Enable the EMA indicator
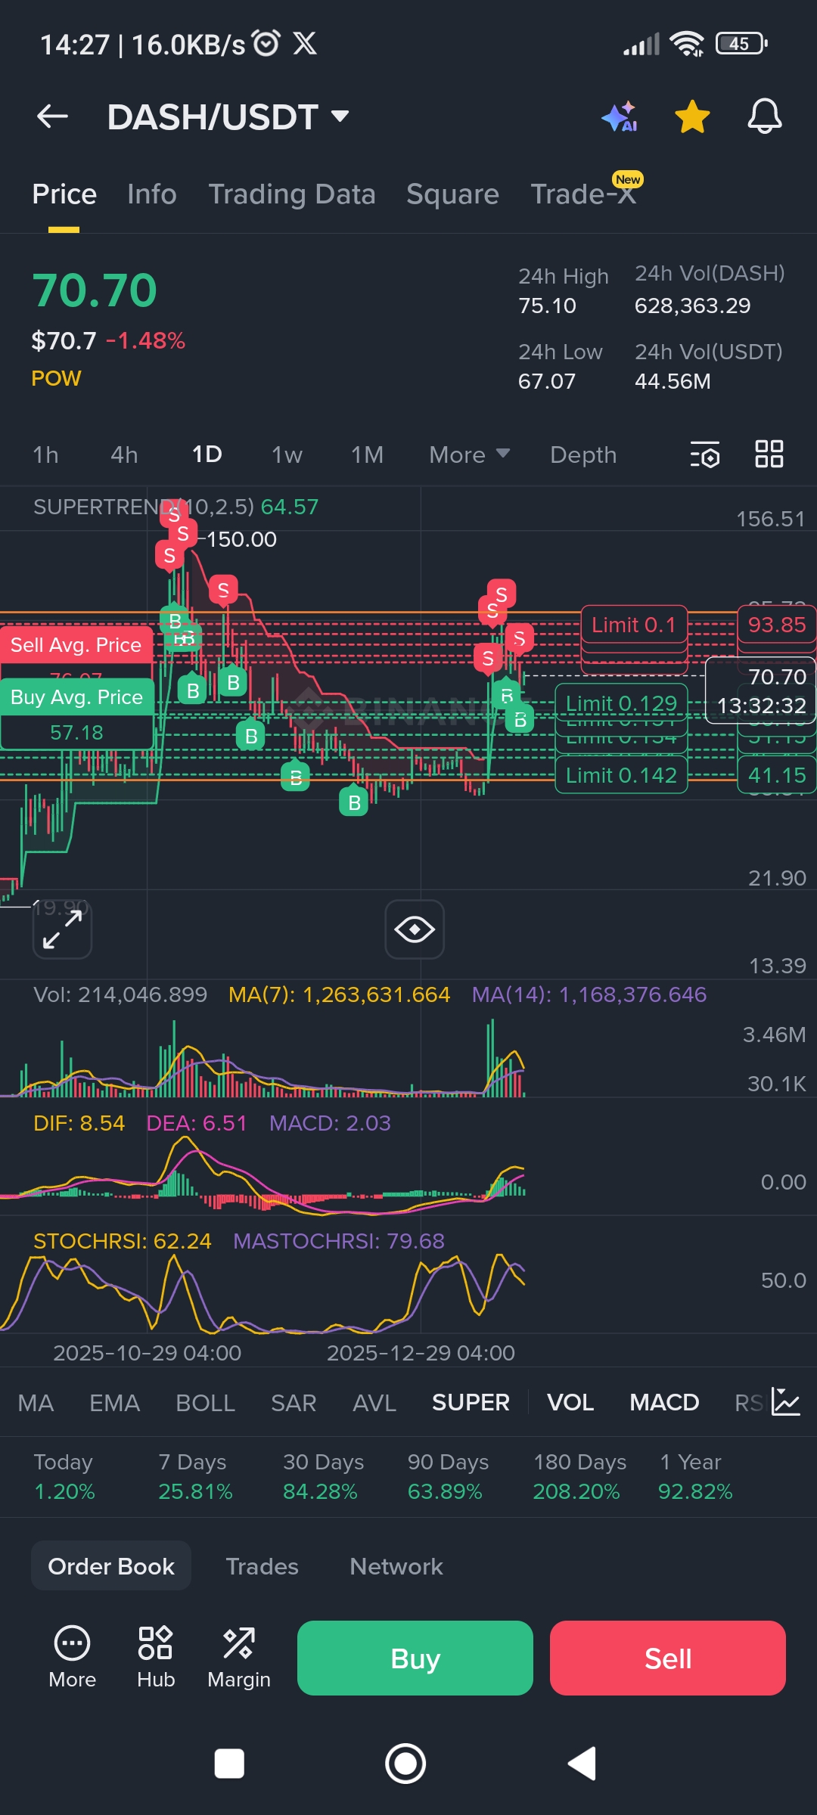Screen dimensions: 817x1815 click(x=114, y=1403)
